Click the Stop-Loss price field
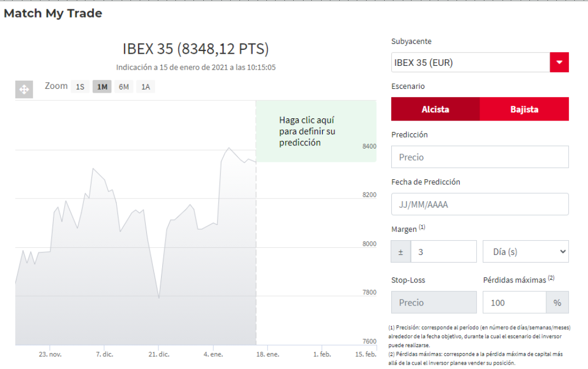The image size is (588, 369). pos(433,302)
